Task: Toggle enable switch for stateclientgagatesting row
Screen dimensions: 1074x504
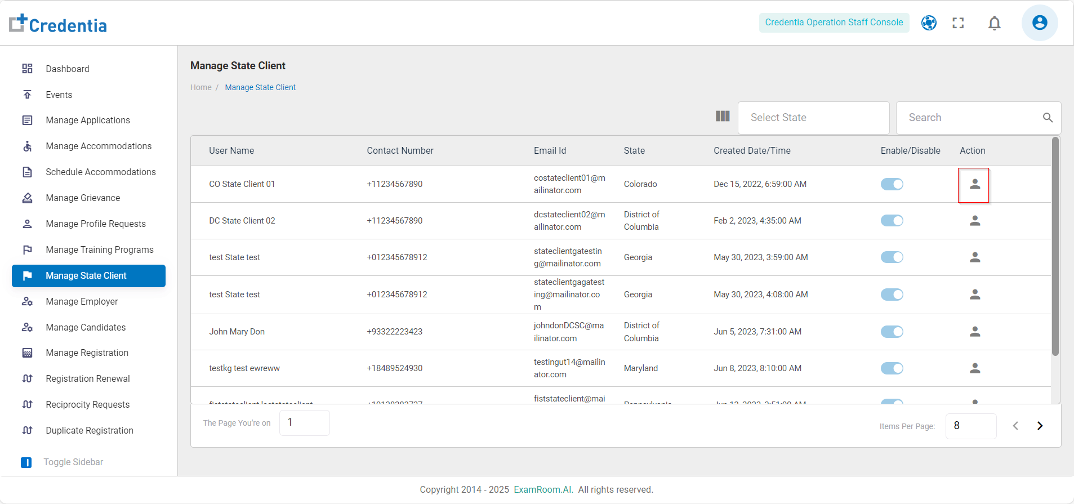Action: point(892,295)
